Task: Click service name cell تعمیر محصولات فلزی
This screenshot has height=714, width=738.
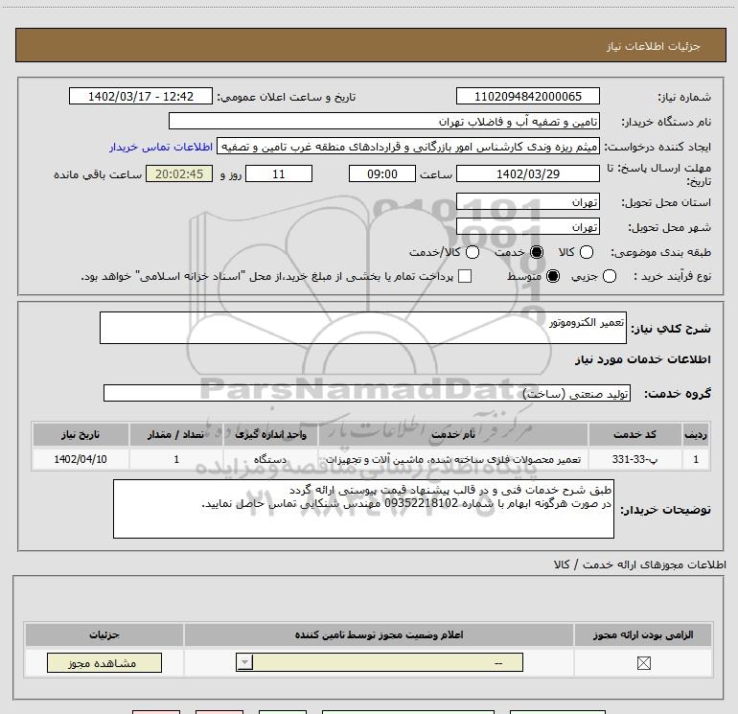Action: [452, 459]
